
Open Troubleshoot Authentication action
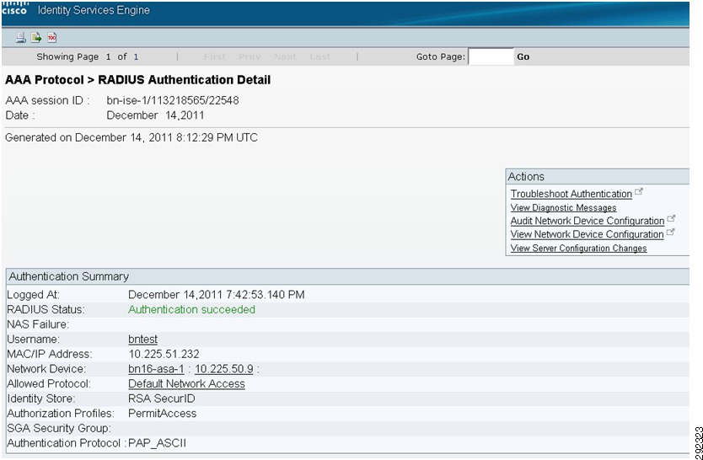[572, 194]
